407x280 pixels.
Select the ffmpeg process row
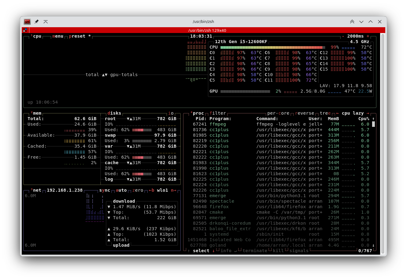pos(279,124)
